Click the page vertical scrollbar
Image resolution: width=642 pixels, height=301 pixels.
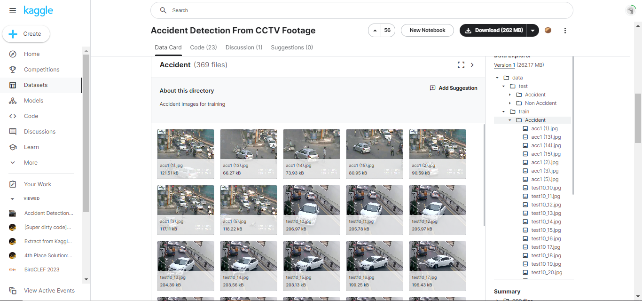[638, 118]
